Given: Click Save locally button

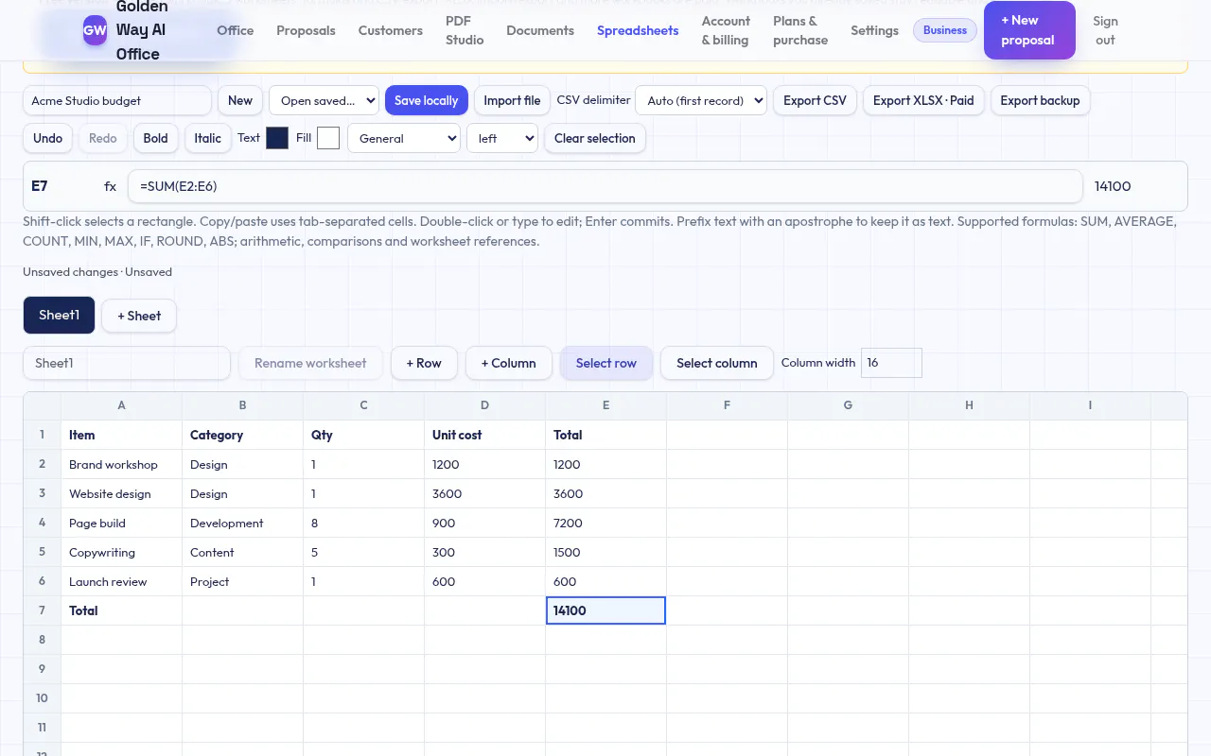Looking at the screenshot, I should (x=426, y=100).
